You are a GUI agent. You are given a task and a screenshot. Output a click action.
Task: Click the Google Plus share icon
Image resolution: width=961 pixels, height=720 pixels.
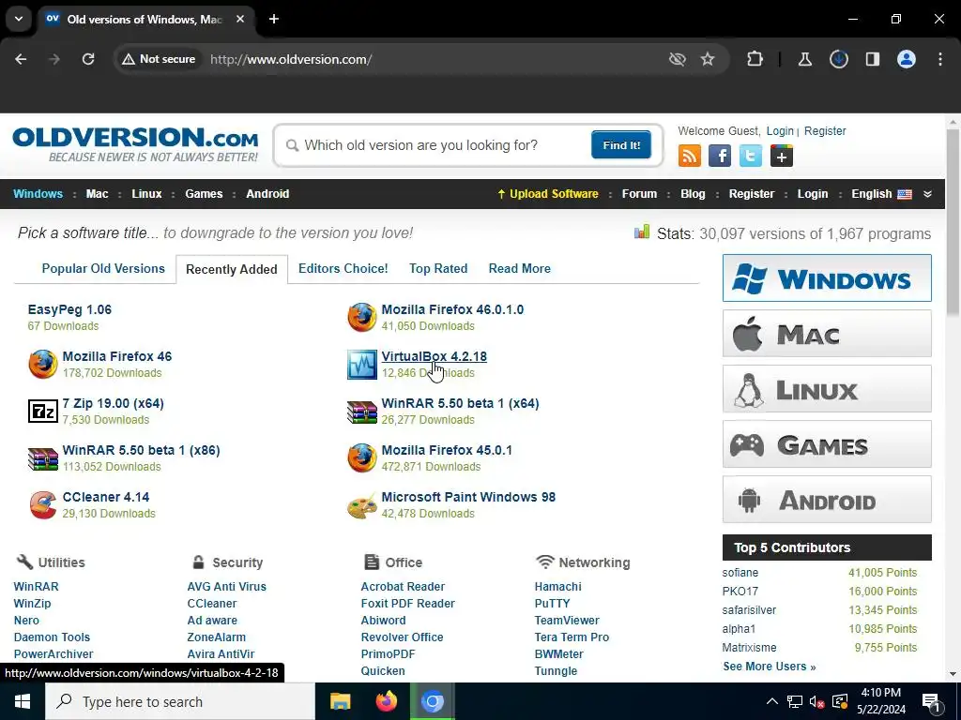click(782, 156)
